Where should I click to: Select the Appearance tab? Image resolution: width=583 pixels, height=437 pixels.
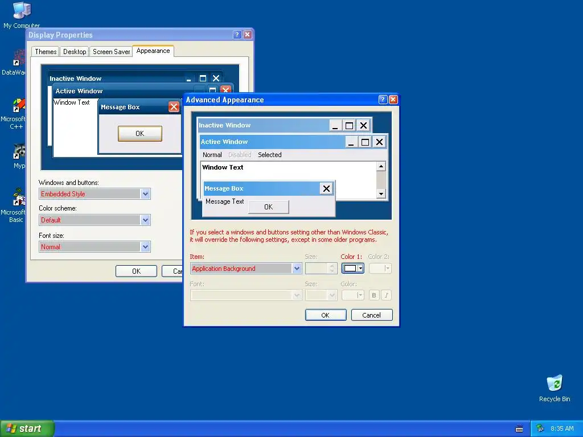153,51
